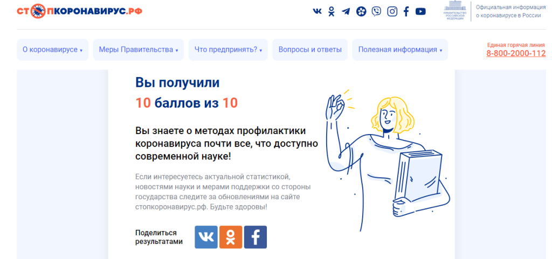Open the VK icon in header
Image resolution: width=552 pixels, height=259 pixels.
[317, 11]
